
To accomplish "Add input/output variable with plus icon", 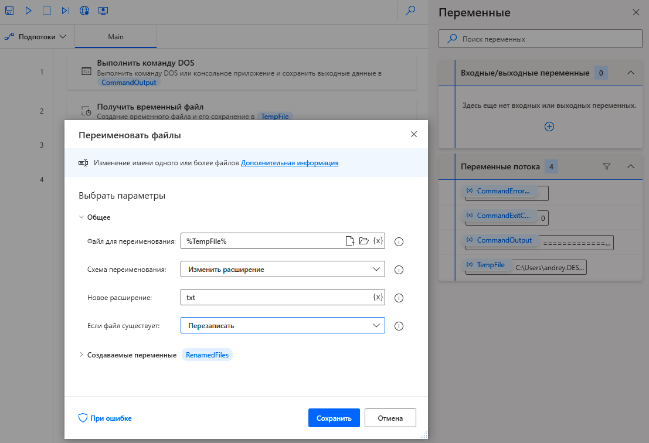I will [549, 127].
